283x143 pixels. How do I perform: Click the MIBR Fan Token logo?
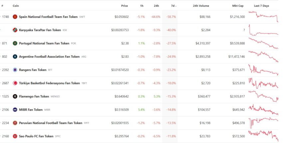pyautogui.click(x=15, y=110)
